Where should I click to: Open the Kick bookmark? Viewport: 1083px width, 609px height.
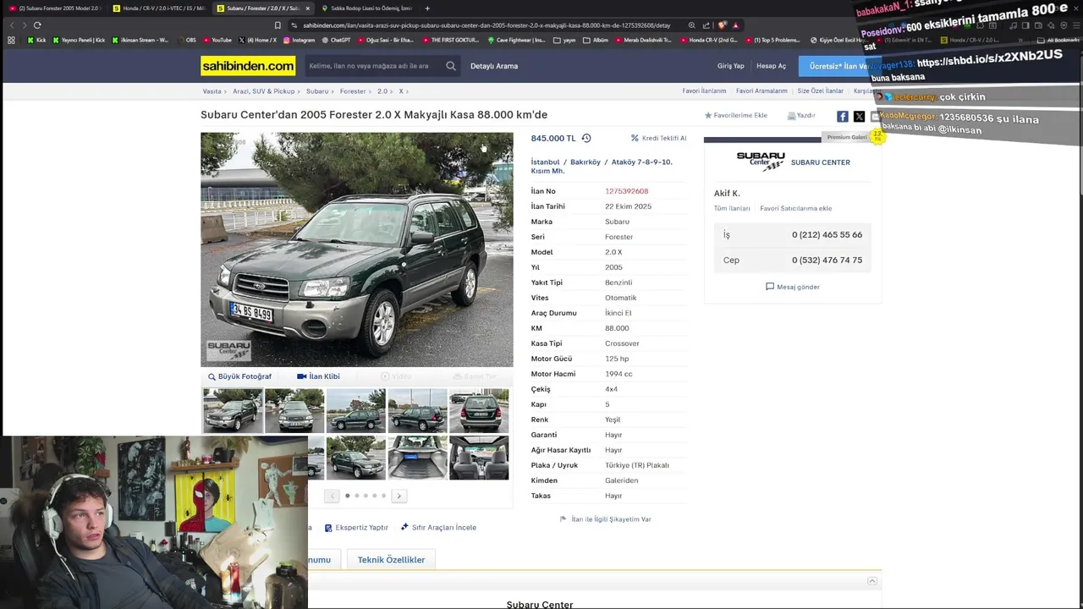click(x=36, y=40)
